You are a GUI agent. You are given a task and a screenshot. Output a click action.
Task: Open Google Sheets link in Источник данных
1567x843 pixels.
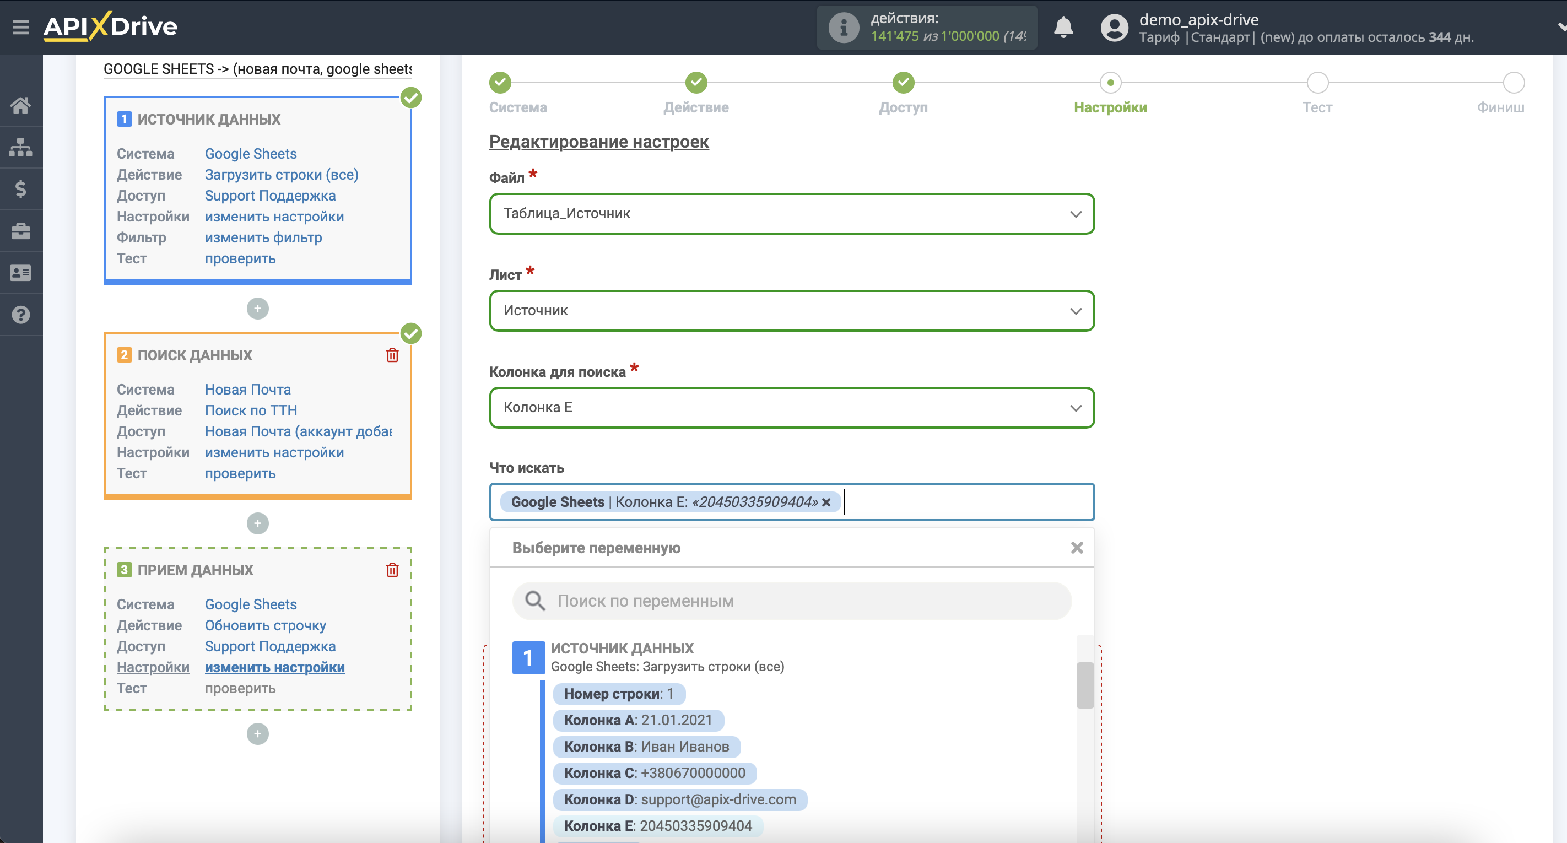251,154
